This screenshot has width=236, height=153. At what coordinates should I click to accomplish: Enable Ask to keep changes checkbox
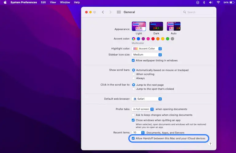coord(133,115)
